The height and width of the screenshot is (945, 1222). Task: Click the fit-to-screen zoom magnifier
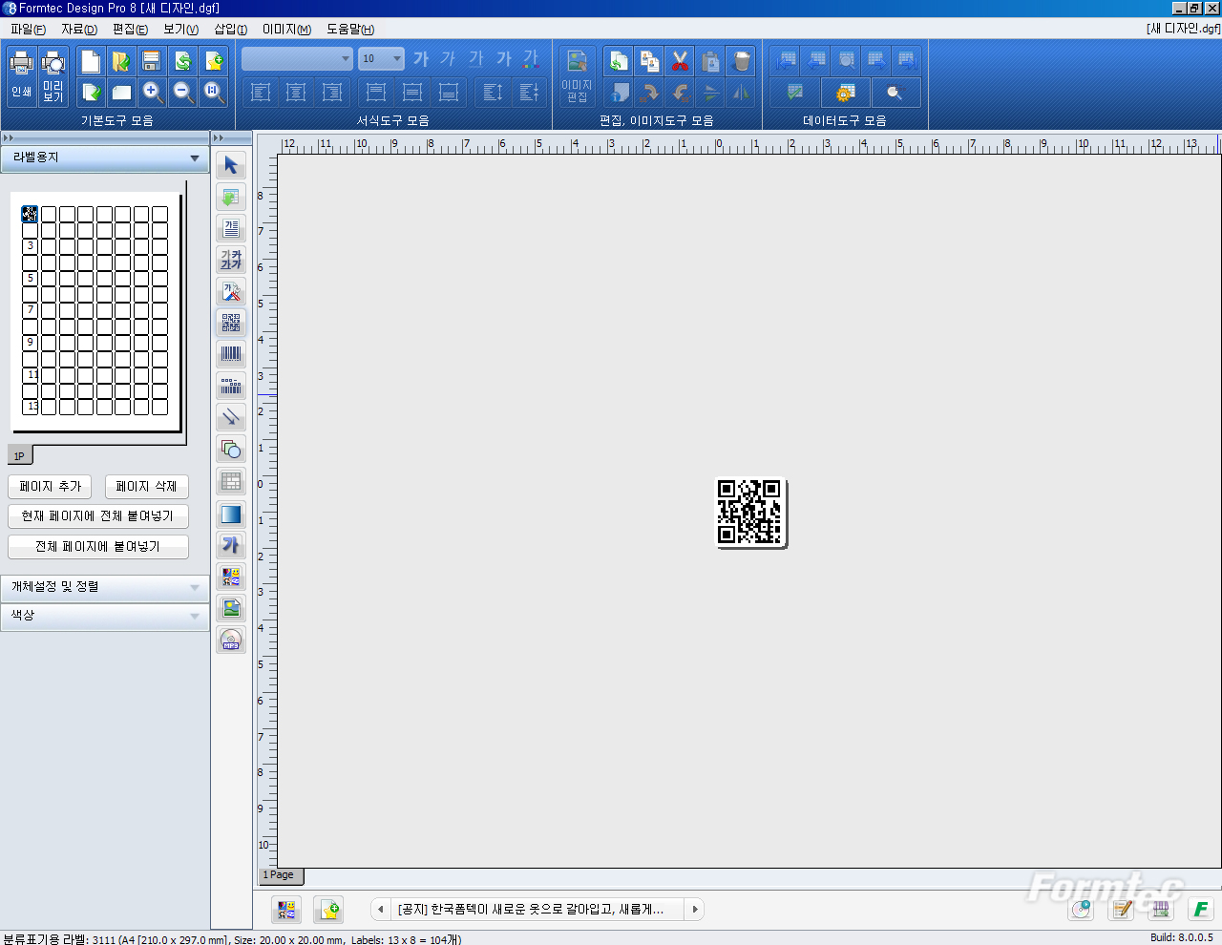coord(214,93)
